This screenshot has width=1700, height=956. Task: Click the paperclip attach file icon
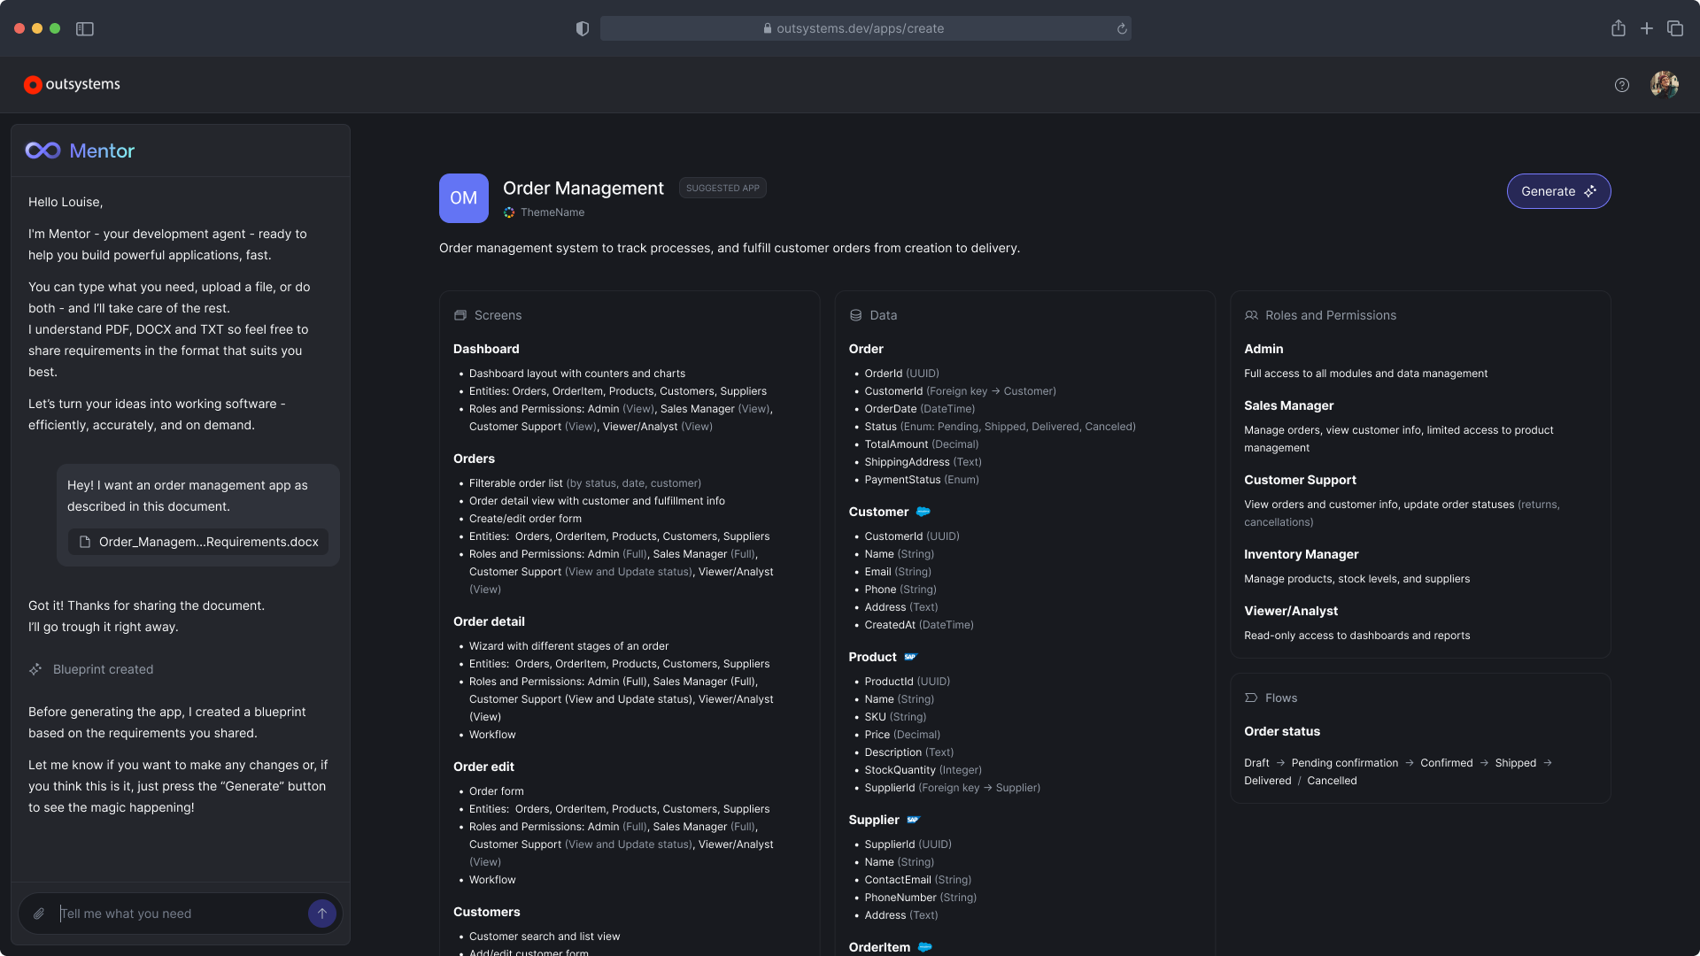click(x=39, y=914)
